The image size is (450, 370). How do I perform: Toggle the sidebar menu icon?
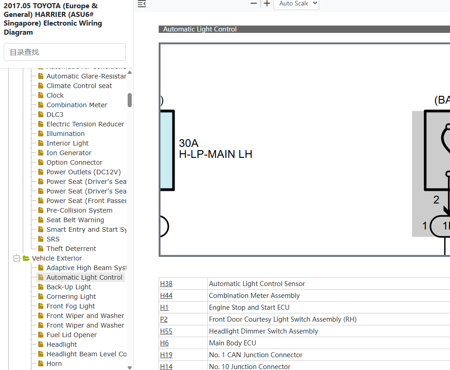[142, 4]
